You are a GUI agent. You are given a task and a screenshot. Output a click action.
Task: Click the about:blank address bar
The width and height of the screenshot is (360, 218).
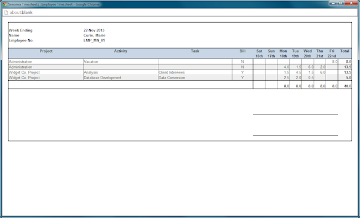tap(180, 12)
